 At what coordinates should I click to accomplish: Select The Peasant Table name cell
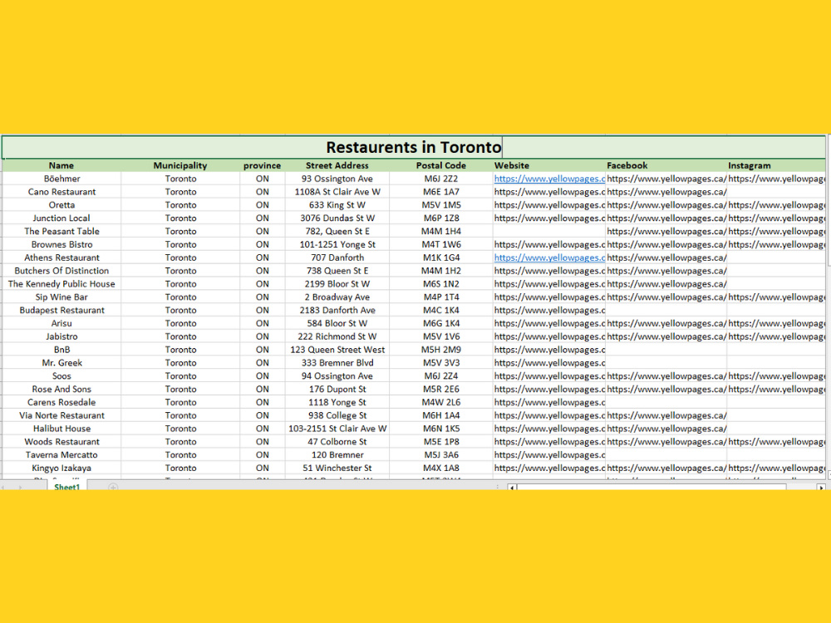61,232
